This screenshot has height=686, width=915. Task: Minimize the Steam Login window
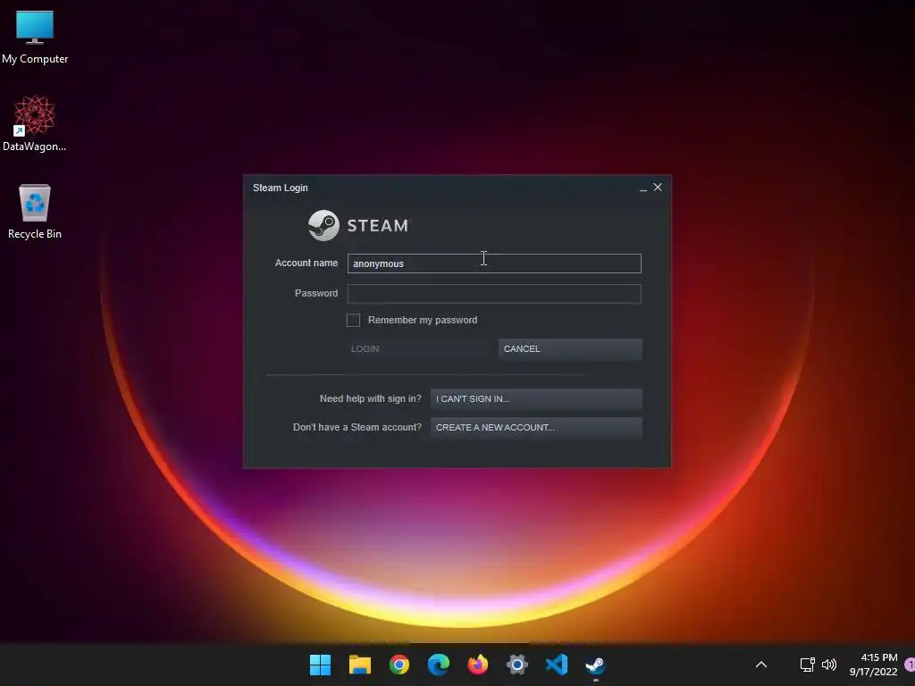(642, 188)
